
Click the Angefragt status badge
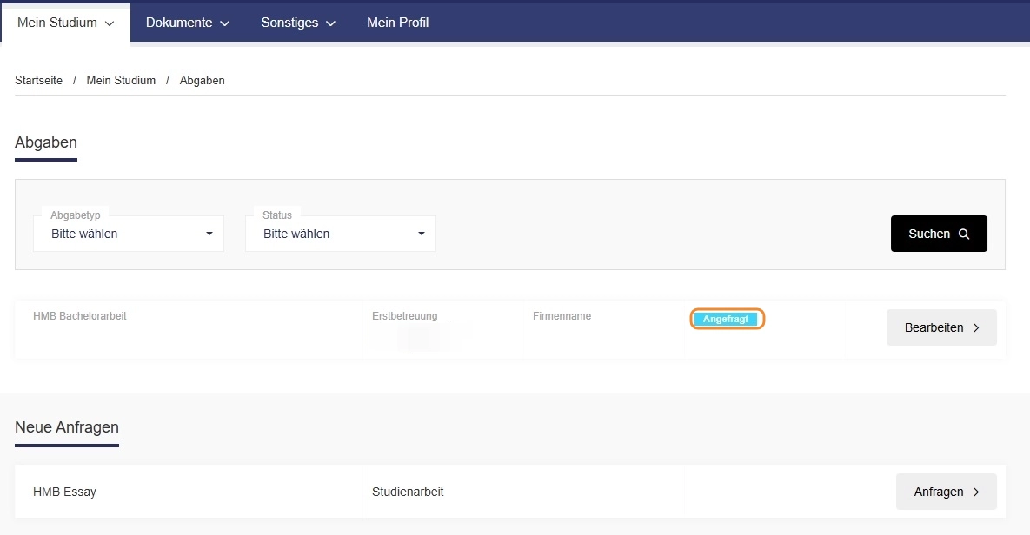pos(726,319)
